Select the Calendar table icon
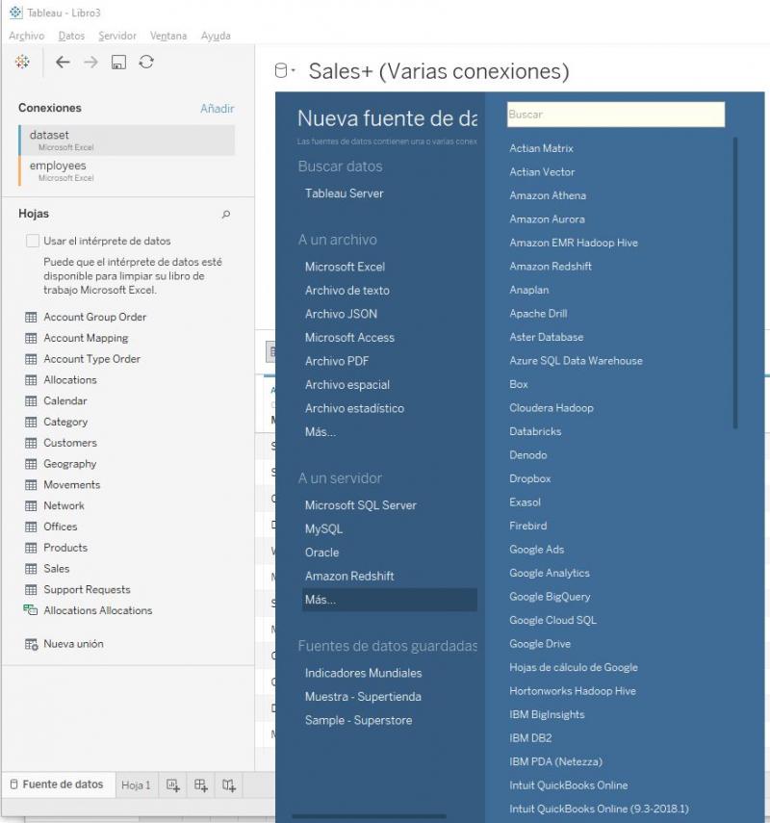This screenshot has width=770, height=823. [x=31, y=401]
